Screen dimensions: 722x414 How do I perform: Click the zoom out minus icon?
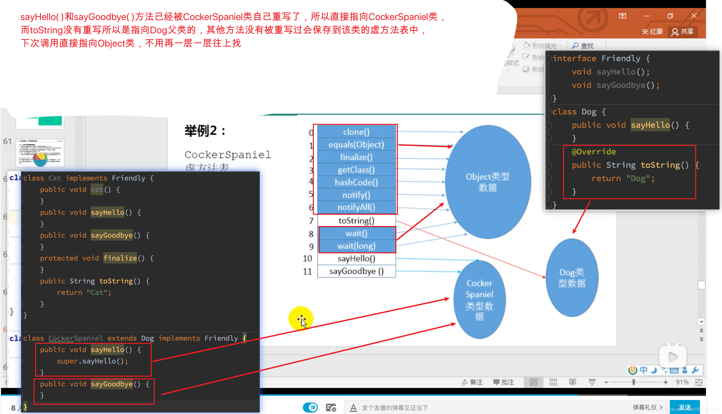[606, 382]
